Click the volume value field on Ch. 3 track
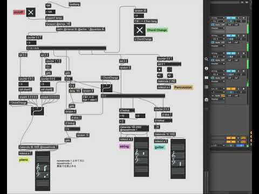259x194 pixels. (231, 39)
